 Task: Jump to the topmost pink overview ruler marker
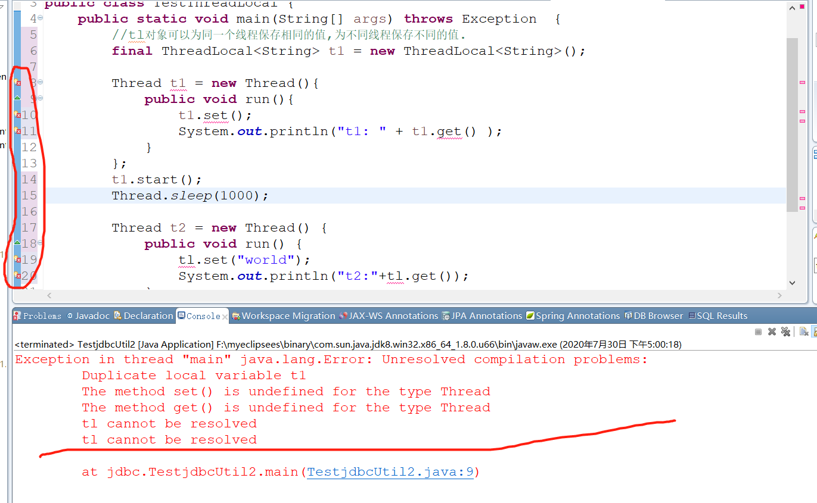(802, 82)
